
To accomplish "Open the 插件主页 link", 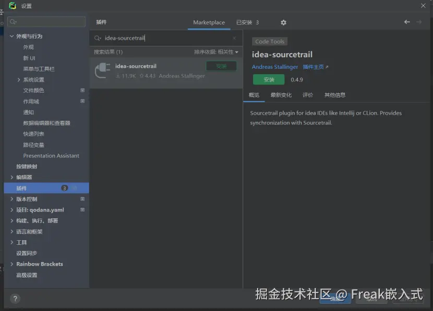I will pyautogui.click(x=313, y=67).
